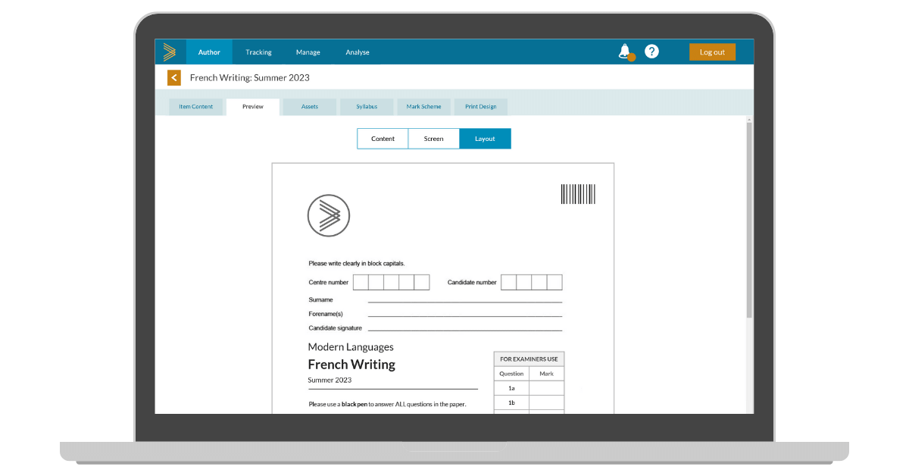Click the platform logo in the top bar
The width and height of the screenshot is (909, 476).
pyautogui.click(x=170, y=52)
